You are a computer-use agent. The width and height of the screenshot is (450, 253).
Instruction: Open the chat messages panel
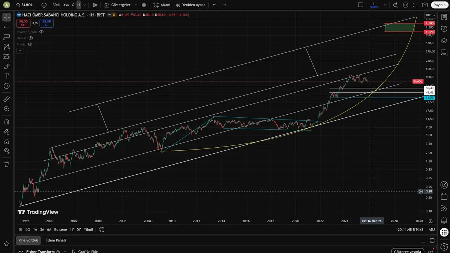pyautogui.click(x=444, y=52)
